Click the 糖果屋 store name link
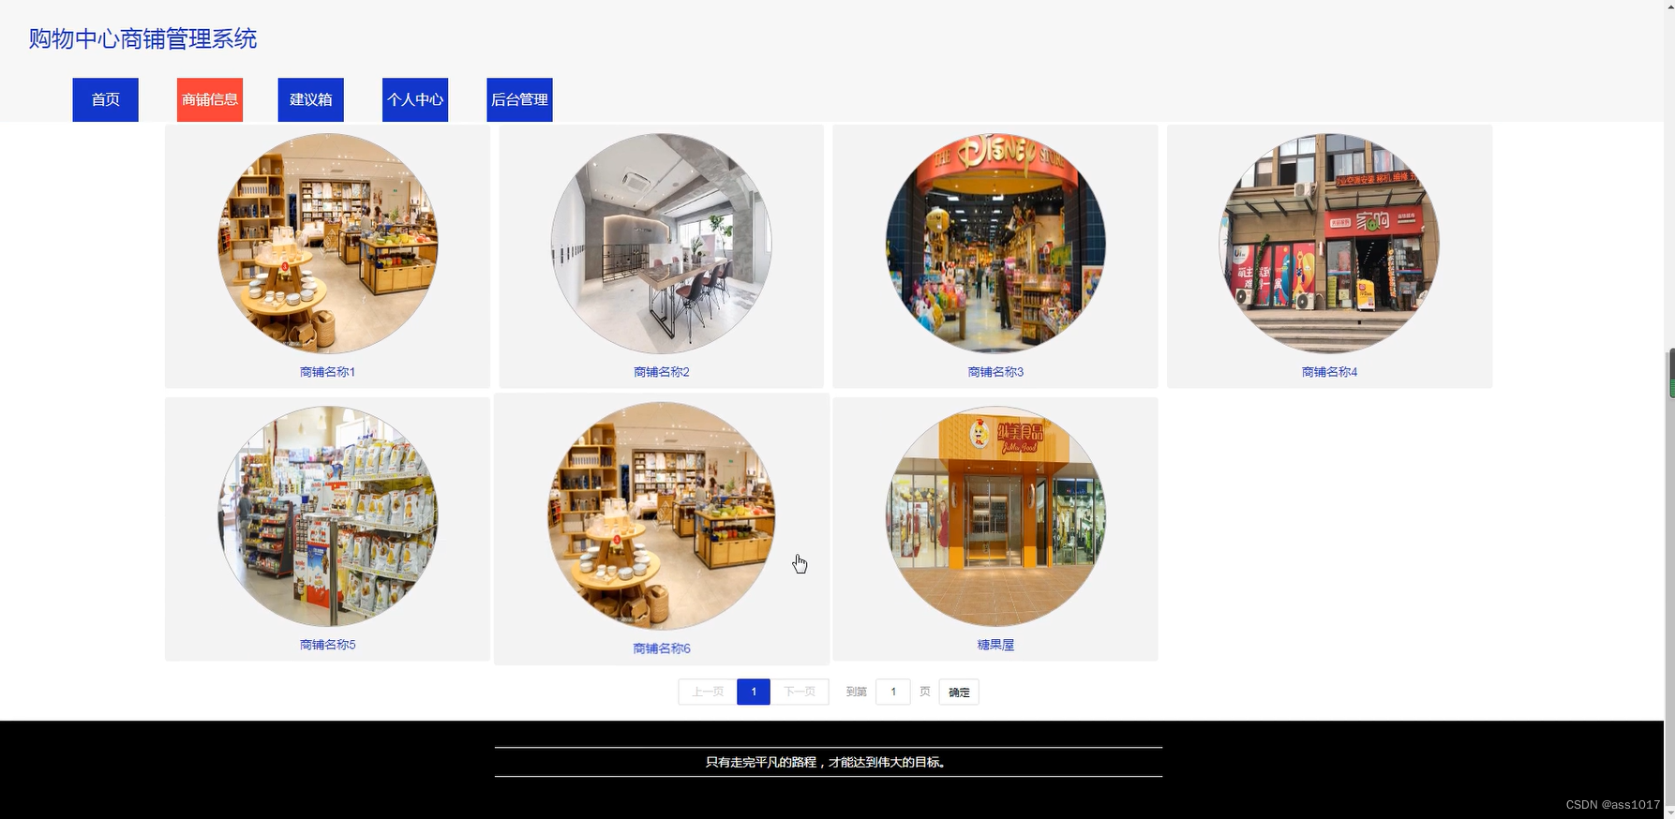Viewport: 1675px width, 819px height. click(995, 645)
